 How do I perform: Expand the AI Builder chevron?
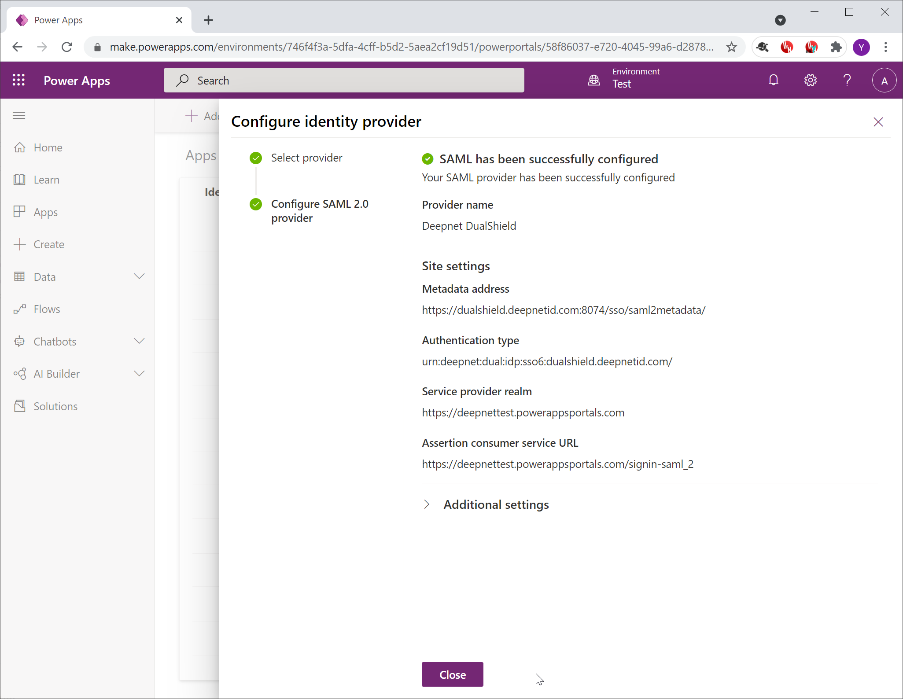[x=139, y=374]
